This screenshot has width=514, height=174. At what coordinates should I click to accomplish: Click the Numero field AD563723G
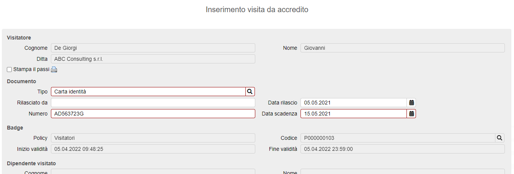tap(153, 114)
